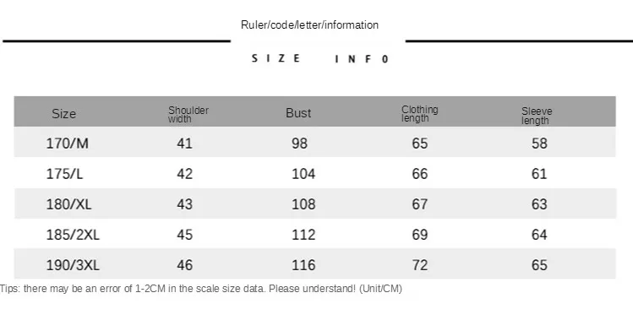The width and height of the screenshot is (633, 320).
Task: Click the 'Ruler/code/letter/information' title text
Action: click(309, 25)
